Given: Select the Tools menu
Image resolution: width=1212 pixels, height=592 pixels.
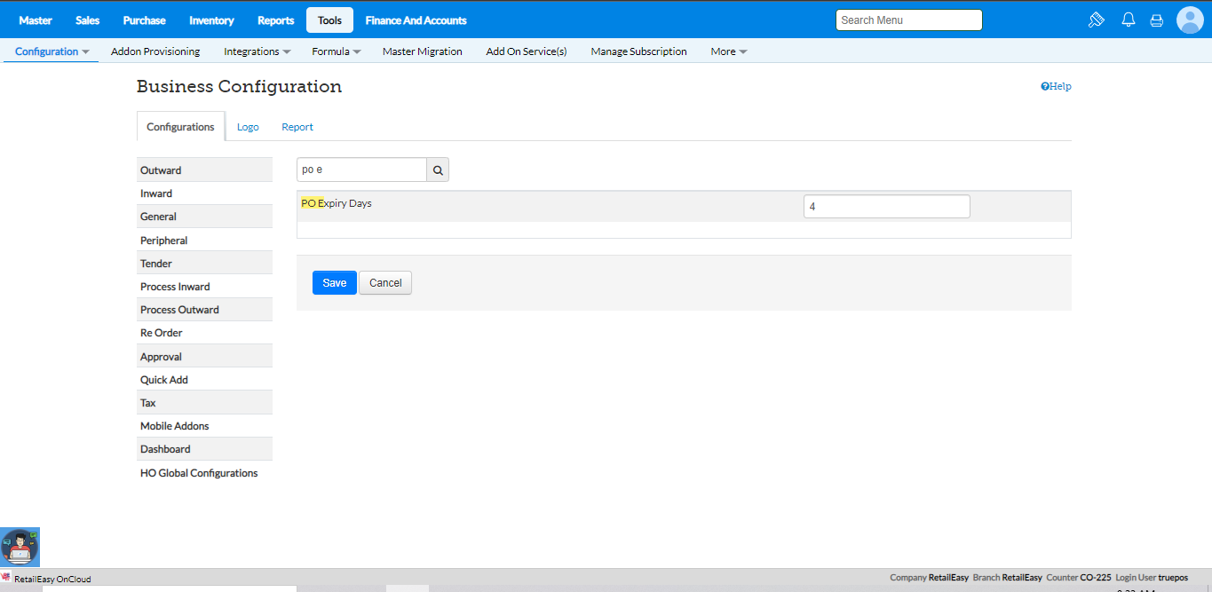Looking at the screenshot, I should point(329,20).
